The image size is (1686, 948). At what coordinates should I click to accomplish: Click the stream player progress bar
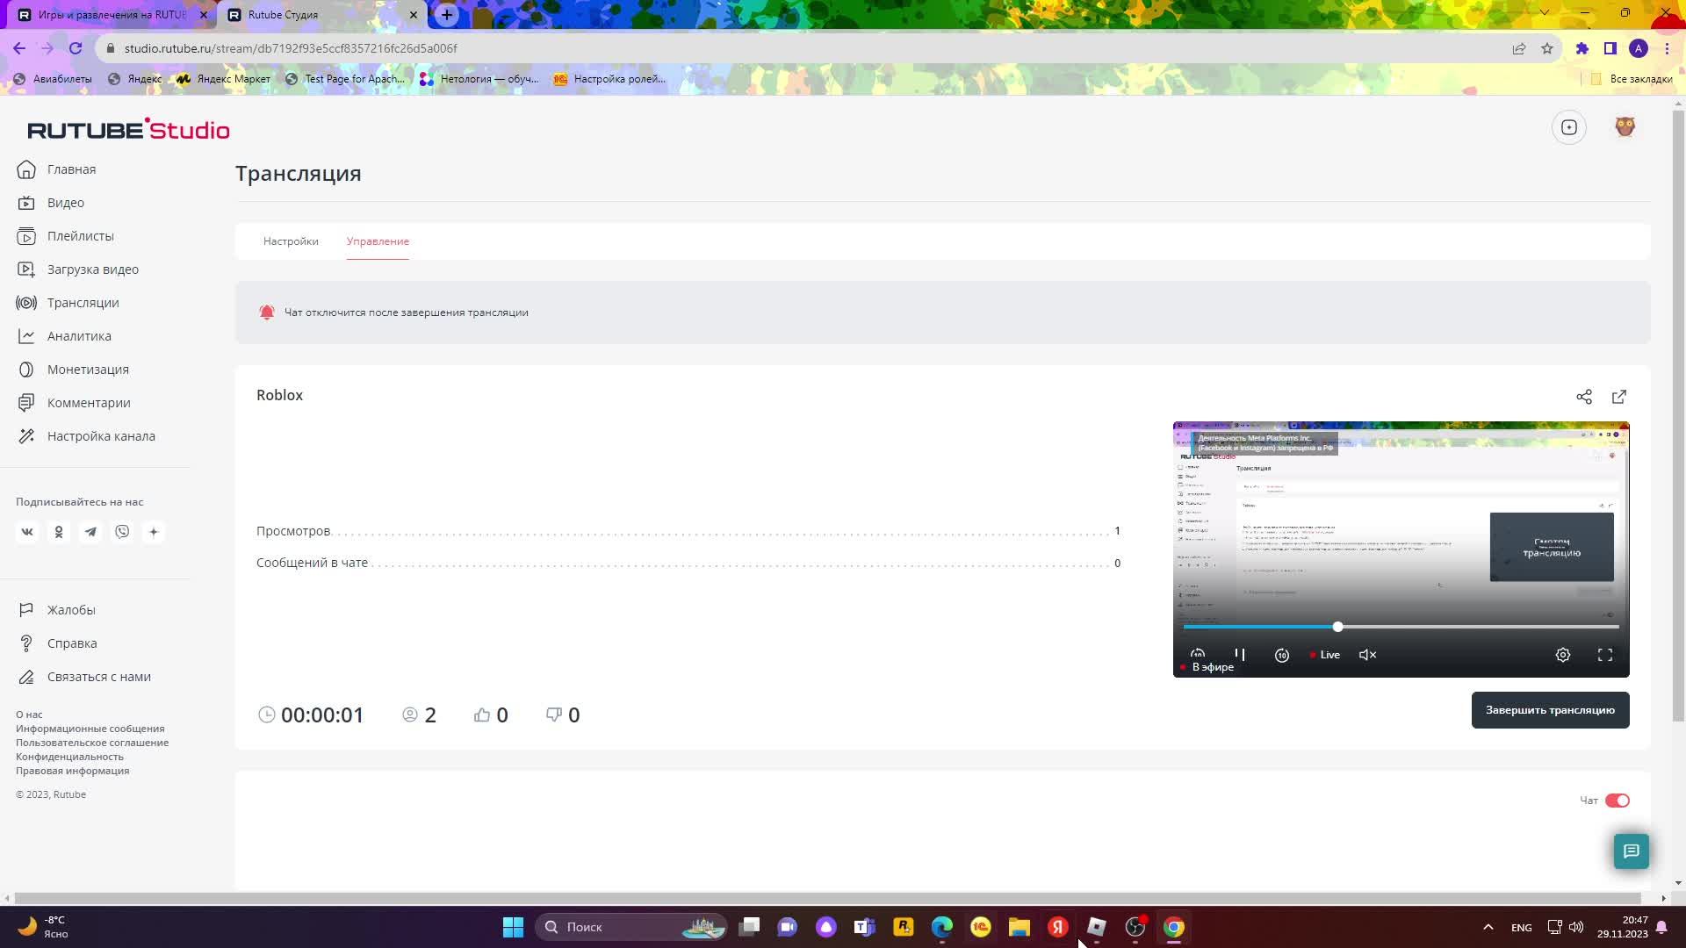pyautogui.click(x=1449, y=627)
